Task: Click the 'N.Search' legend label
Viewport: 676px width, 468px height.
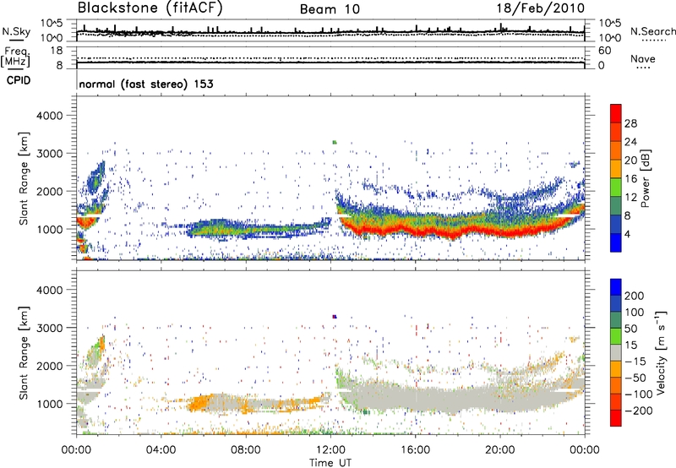Action: 652,31
